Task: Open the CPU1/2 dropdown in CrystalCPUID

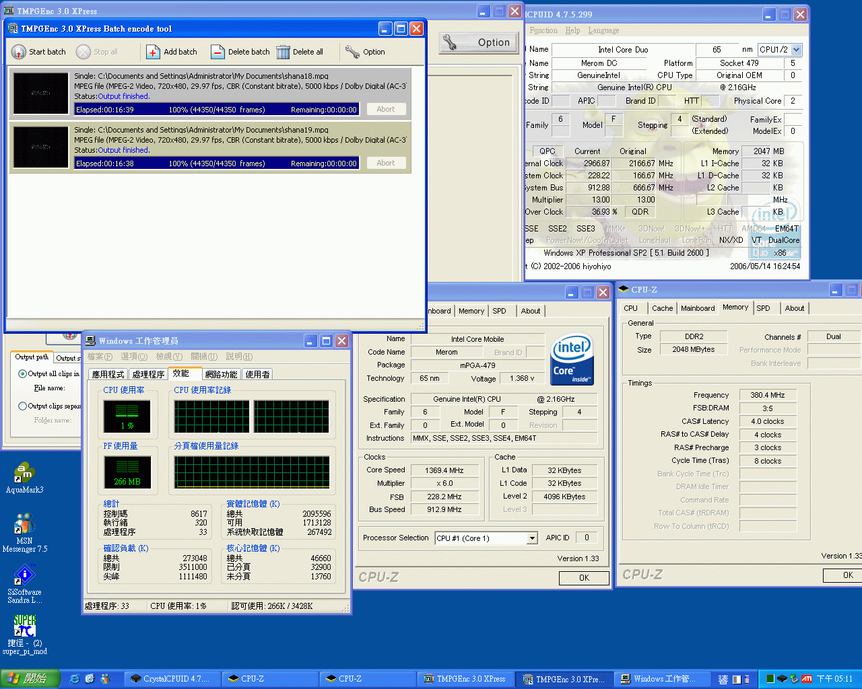Action: point(797,49)
